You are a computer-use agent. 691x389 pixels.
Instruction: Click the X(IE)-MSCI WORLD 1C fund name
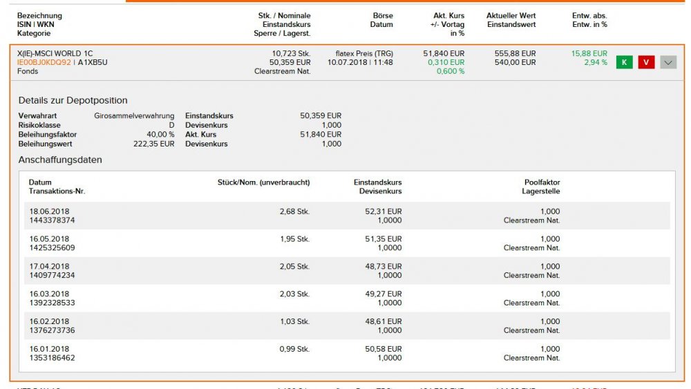pyautogui.click(x=55, y=53)
